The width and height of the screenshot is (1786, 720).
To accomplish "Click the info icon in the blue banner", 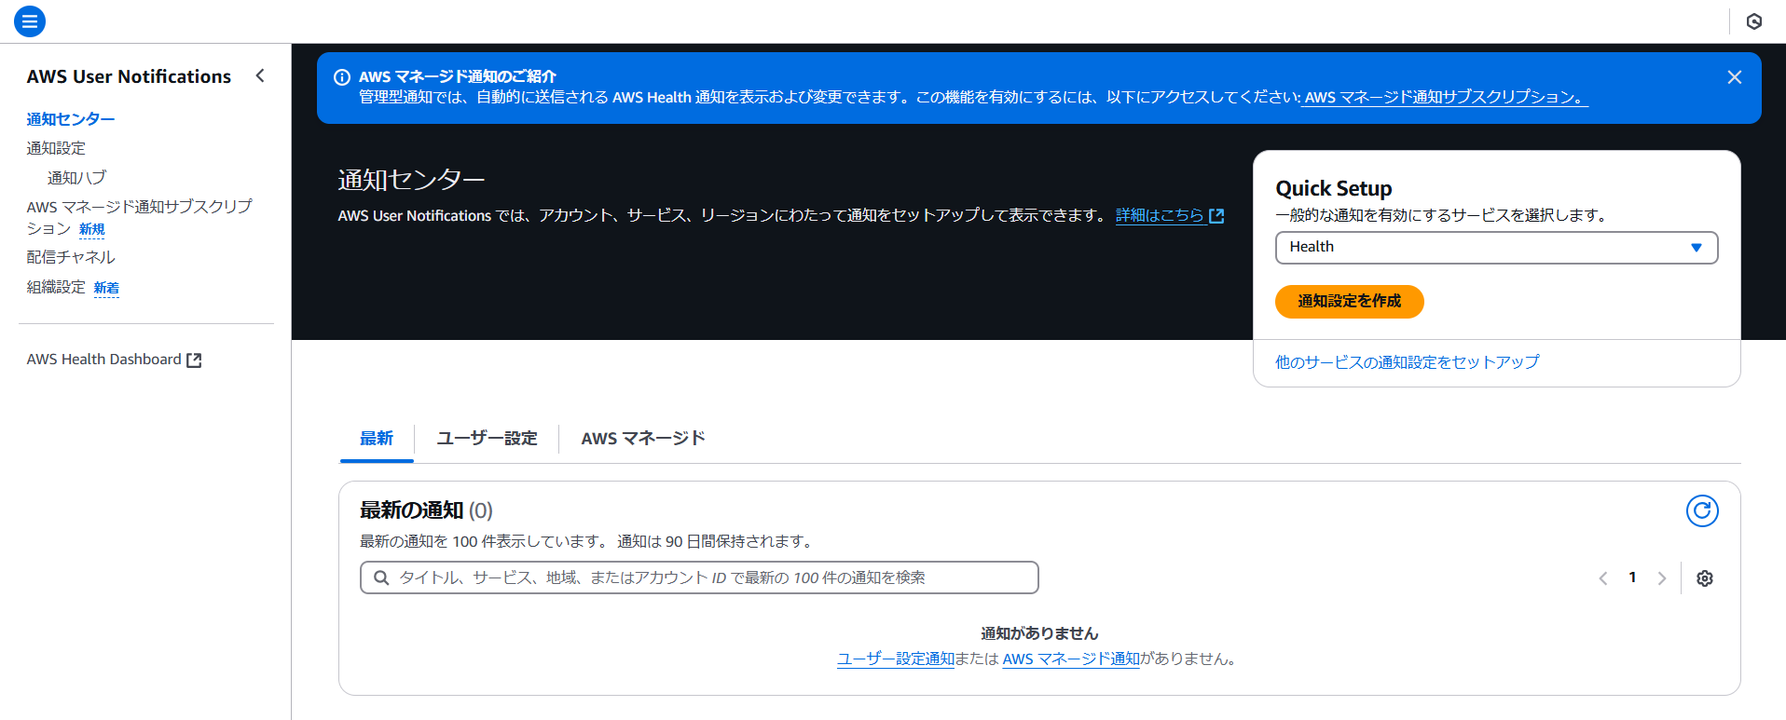I will click(342, 77).
